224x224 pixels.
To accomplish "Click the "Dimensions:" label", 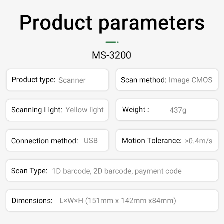I will [32, 200].
